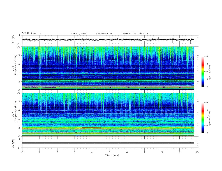Viewport: 222px width, 171px height.
Task: Click the ch.3 flat black trace
Action: [108, 143]
